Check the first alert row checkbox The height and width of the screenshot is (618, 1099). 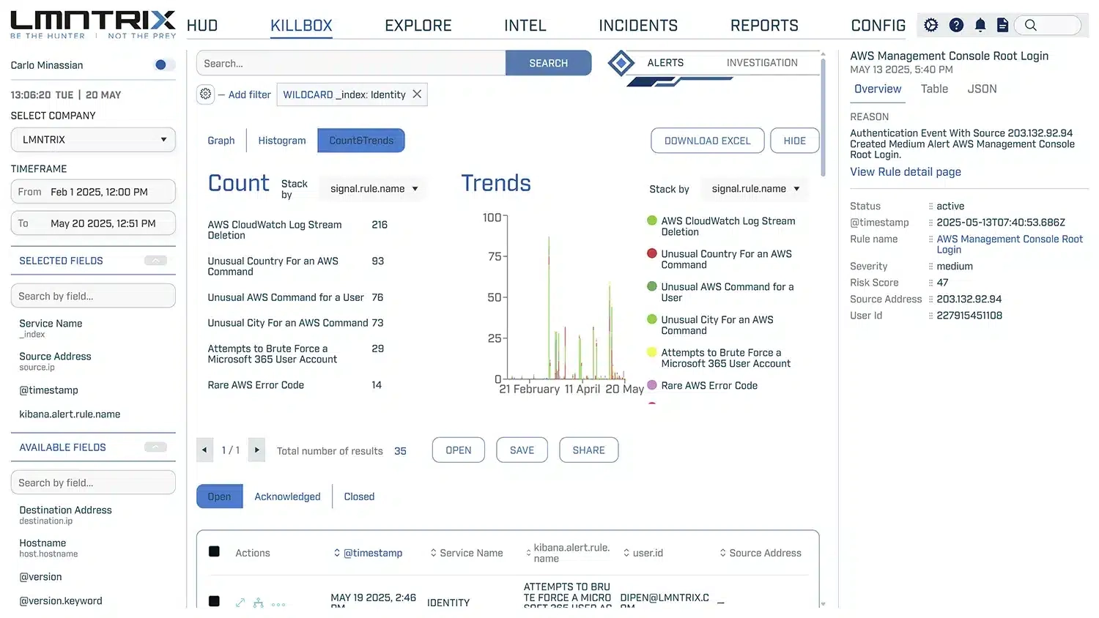[214, 601]
